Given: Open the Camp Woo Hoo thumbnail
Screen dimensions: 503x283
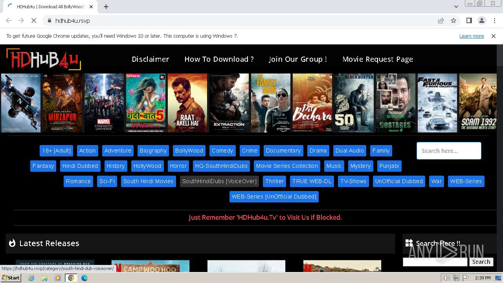Looking at the screenshot, I should pos(151,266).
